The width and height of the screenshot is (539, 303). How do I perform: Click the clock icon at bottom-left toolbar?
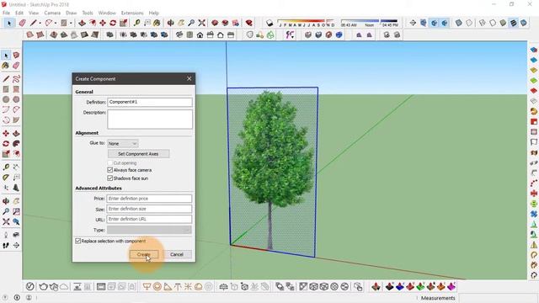(30, 286)
